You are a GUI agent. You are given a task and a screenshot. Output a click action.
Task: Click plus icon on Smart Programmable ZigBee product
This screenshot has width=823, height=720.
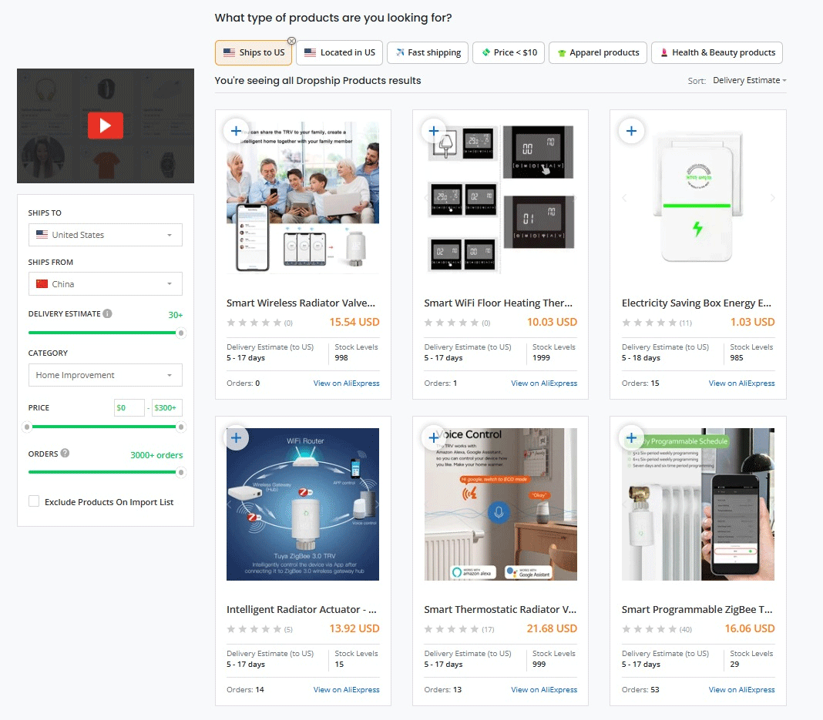tap(631, 438)
